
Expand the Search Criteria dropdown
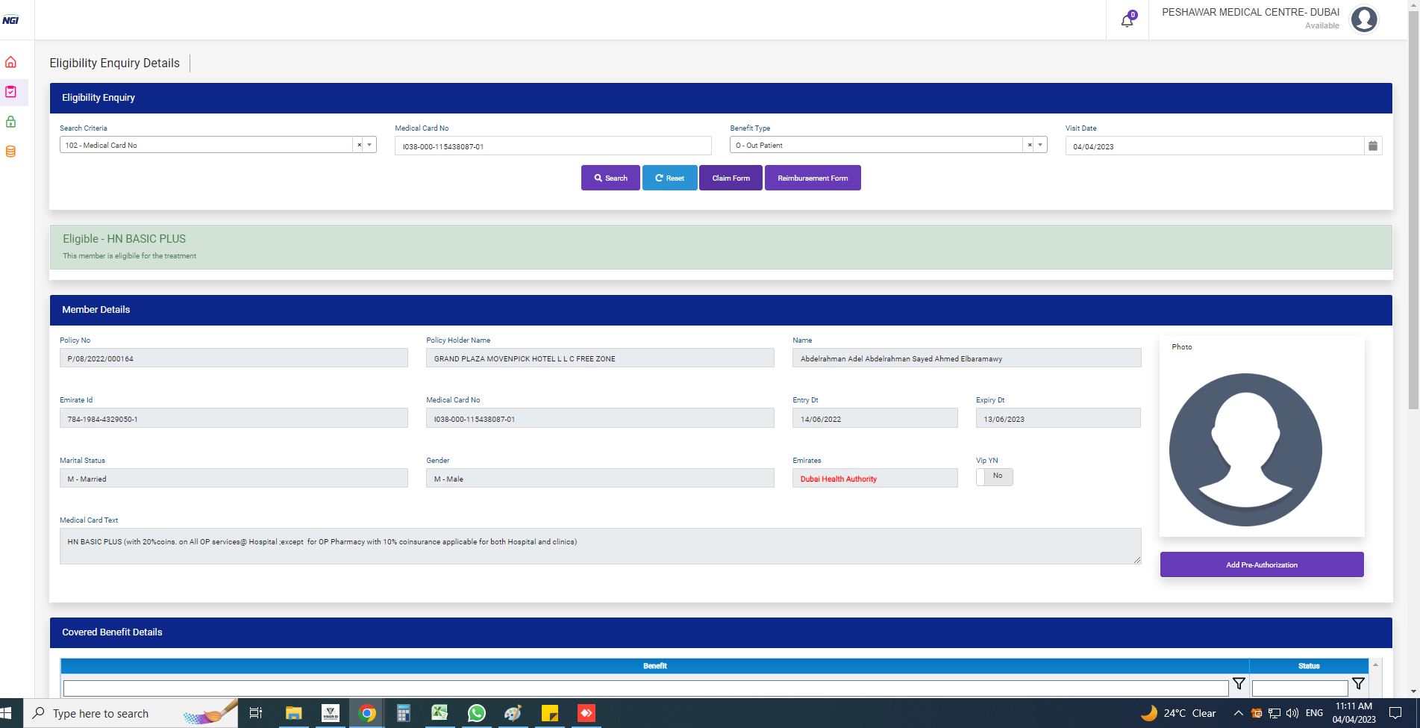pos(369,146)
